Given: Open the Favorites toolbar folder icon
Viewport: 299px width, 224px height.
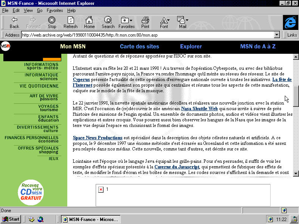Looking at the screenshot, I should [125, 20].
